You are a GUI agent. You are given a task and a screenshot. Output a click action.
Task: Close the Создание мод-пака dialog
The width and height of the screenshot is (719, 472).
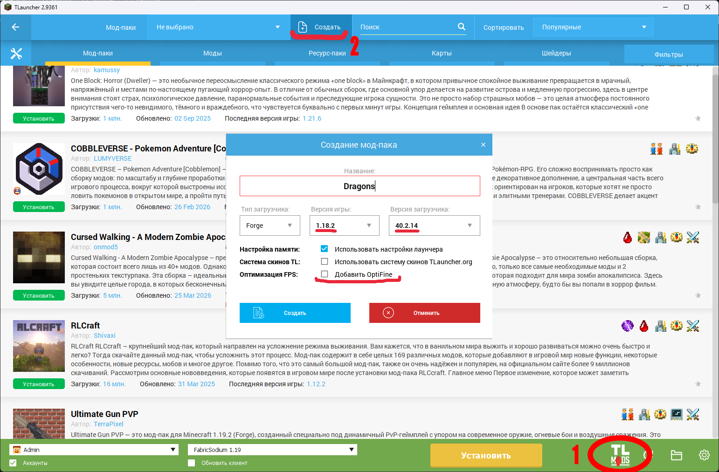point(483,145)
